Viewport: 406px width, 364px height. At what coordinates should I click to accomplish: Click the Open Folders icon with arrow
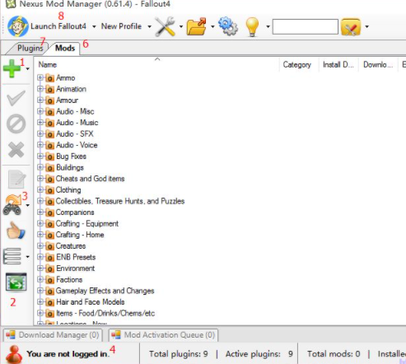[196, 26]
